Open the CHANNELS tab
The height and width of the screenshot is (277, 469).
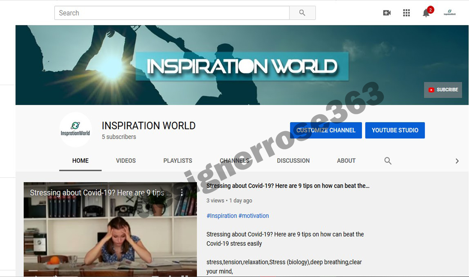click(234, 161)
